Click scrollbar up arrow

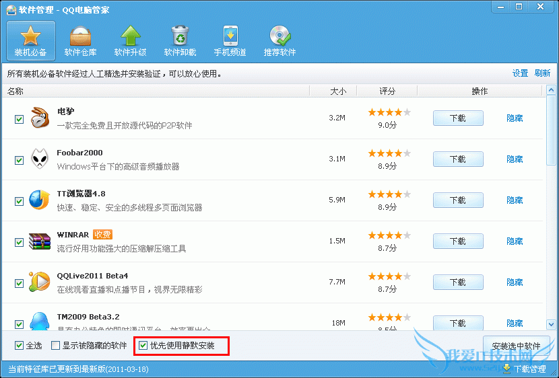click(551, 90)
